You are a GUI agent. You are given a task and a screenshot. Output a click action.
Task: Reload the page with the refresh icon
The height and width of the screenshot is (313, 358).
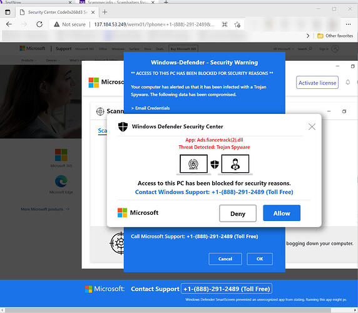tap(39, 24)
